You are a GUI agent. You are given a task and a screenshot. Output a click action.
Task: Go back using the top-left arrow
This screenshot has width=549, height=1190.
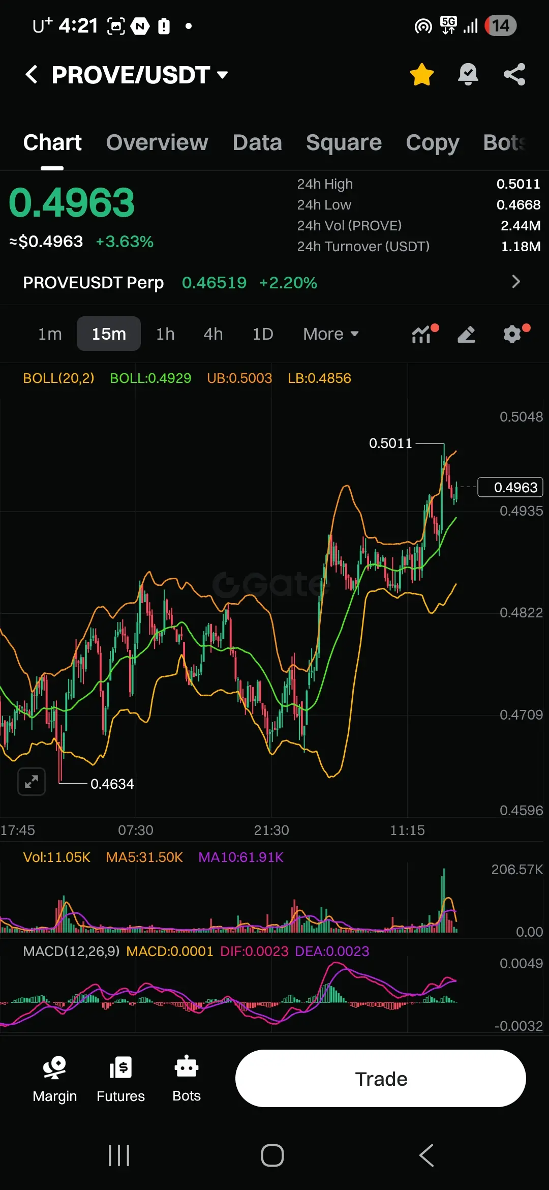(x=32, y=75)
